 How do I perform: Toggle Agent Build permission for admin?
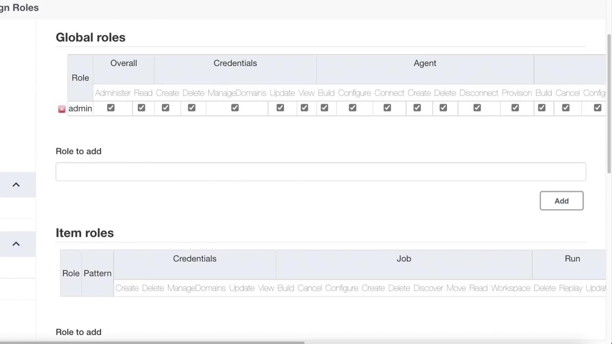click(325, 108)
